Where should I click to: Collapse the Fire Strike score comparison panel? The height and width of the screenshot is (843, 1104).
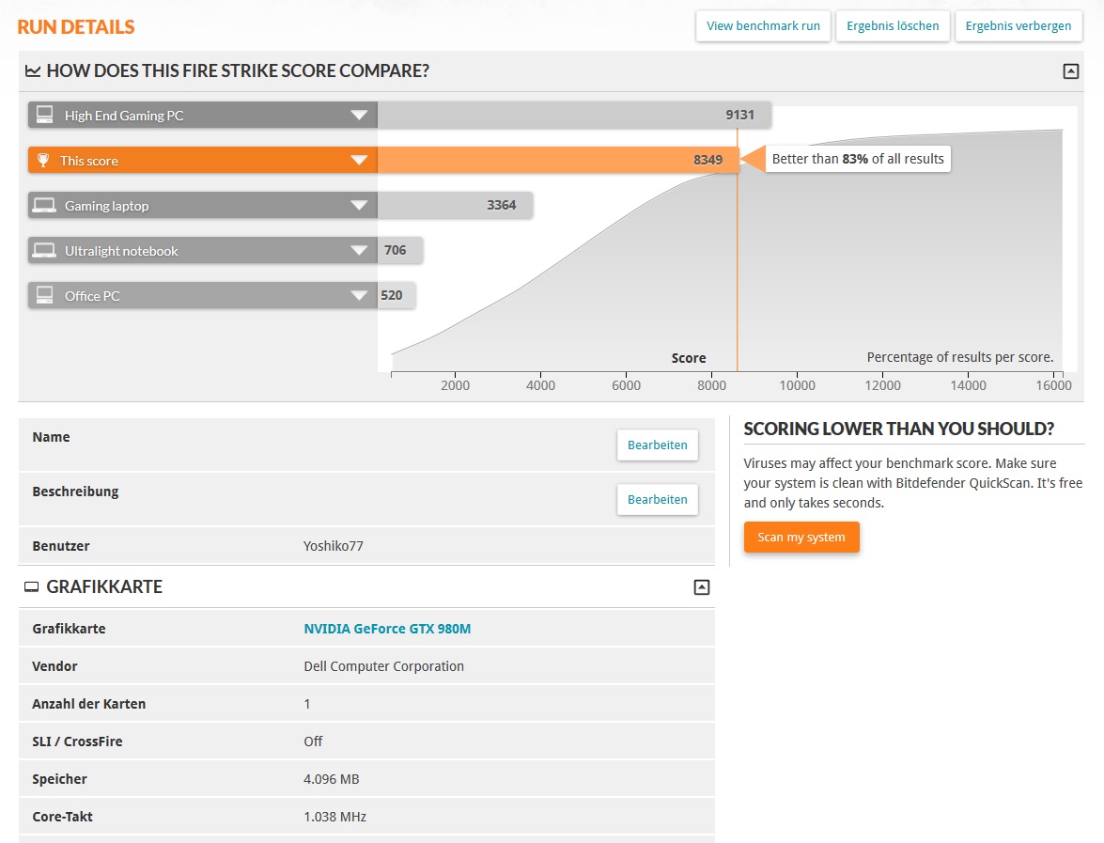[x=1070, y=71]
